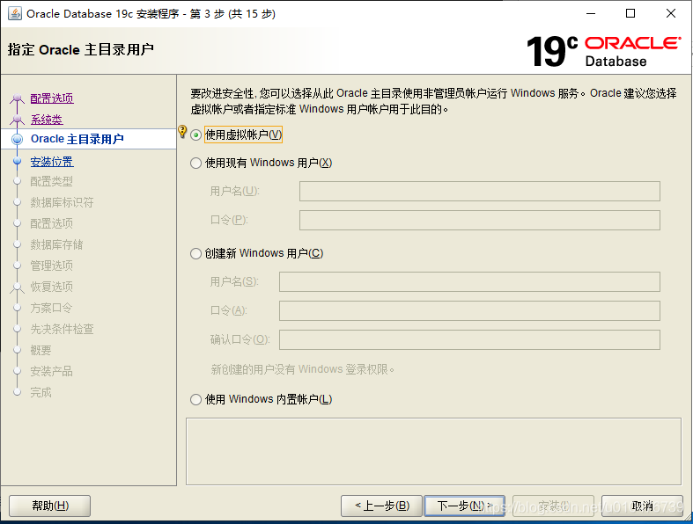Viewport: 693px width, 524px height.
Task: Select Oracle 主目录用户 in step list
Action: click(x=77, y=139)
